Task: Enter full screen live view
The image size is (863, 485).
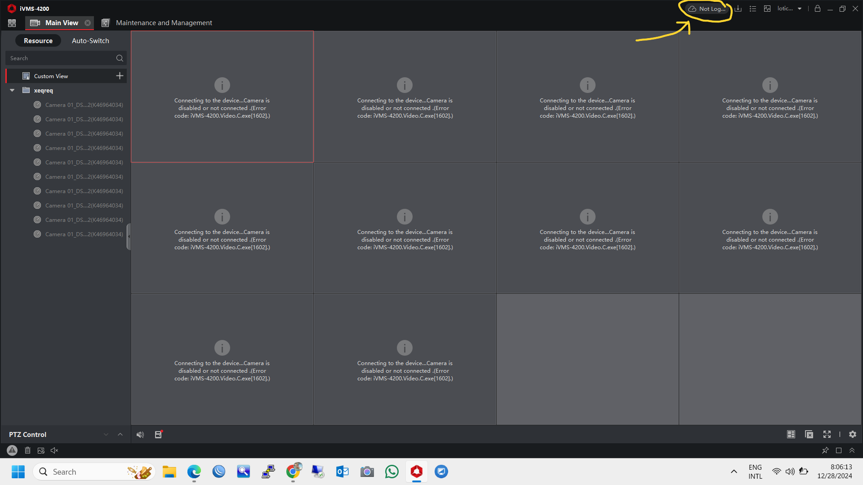Action: [x=827, y=434]
